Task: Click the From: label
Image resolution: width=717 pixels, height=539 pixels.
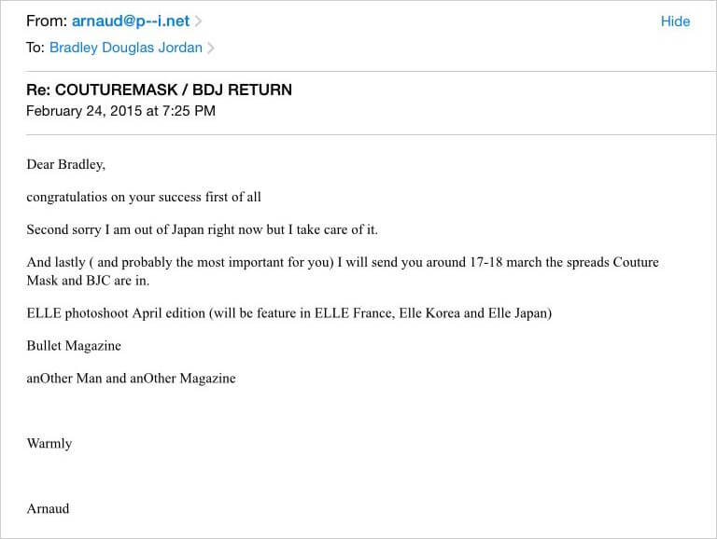Action: coord(47,21)
